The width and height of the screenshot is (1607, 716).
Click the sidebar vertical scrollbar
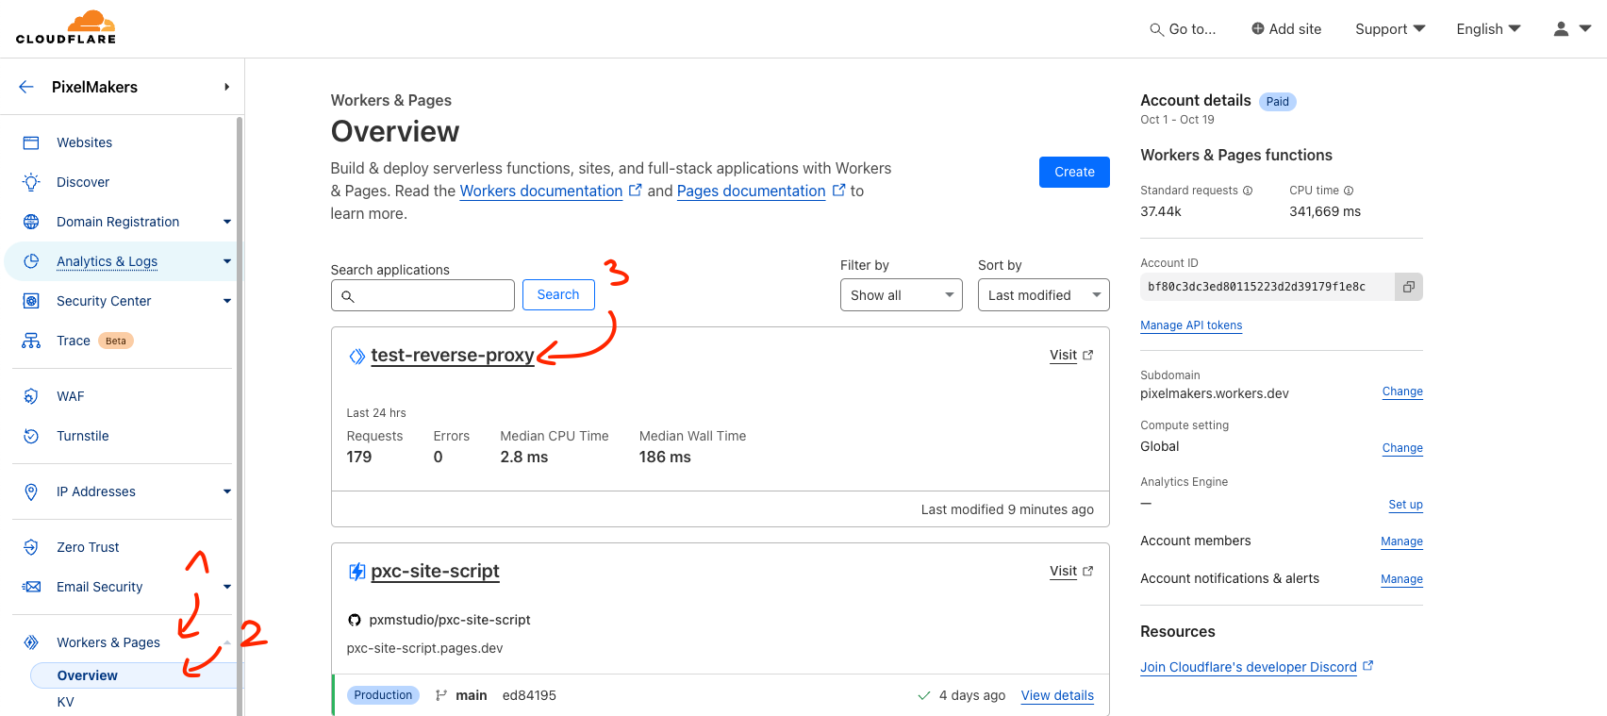[240, 415]
